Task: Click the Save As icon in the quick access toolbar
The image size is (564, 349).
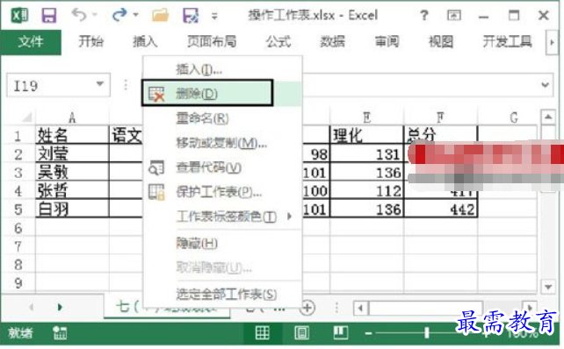Action: pyautogui.click(x=191, y=16)
